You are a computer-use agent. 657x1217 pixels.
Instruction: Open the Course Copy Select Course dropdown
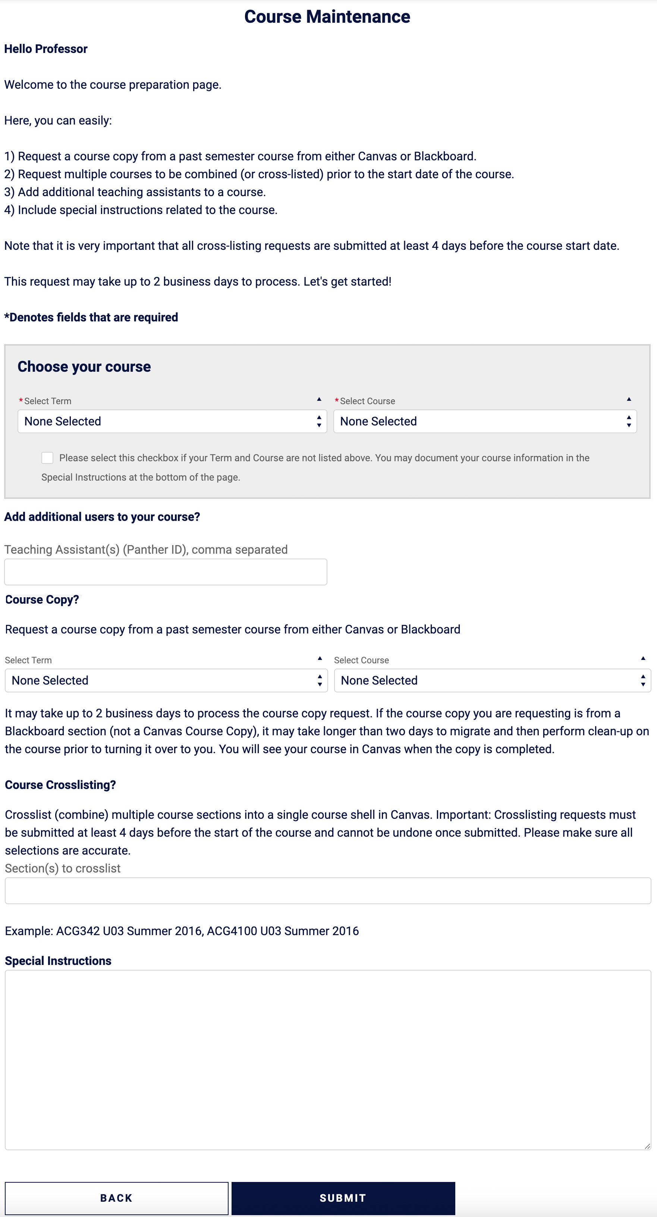click(x=491, y=680)
